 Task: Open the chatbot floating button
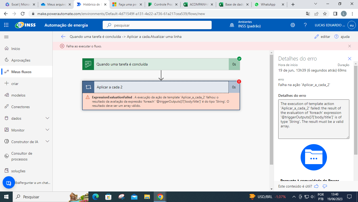tap(9, 183)
